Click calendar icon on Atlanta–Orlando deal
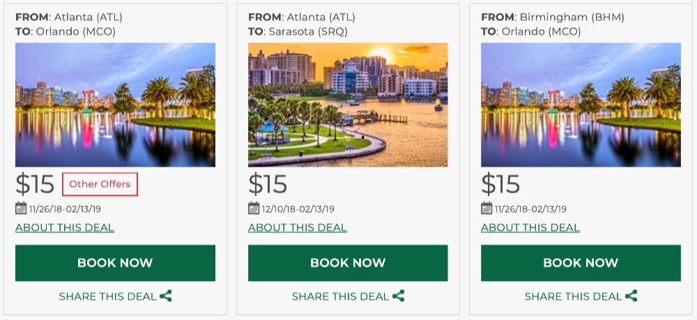The width and height of the screenshot is (697, 320). 21,208
